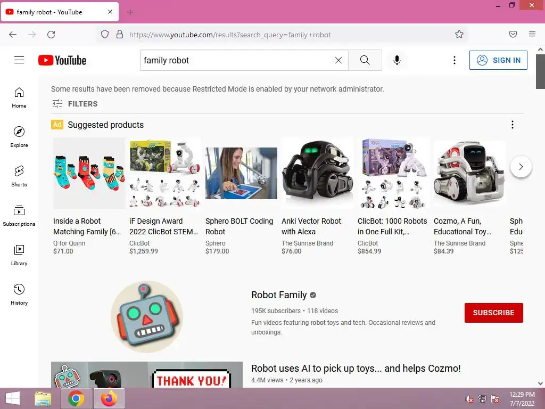Viewport: 545px width, 409px height.
Task: Click the muted volume tray icon
Action: (x=469, y=399)
